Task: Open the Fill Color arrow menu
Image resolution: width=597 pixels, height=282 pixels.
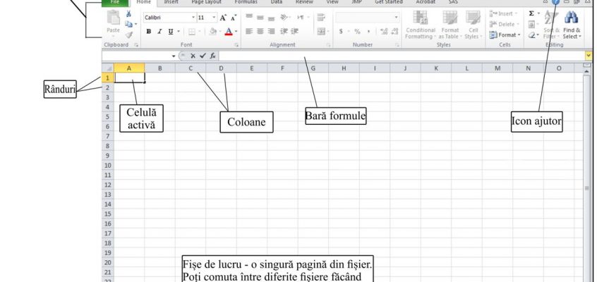Action: tap(219, 32)
